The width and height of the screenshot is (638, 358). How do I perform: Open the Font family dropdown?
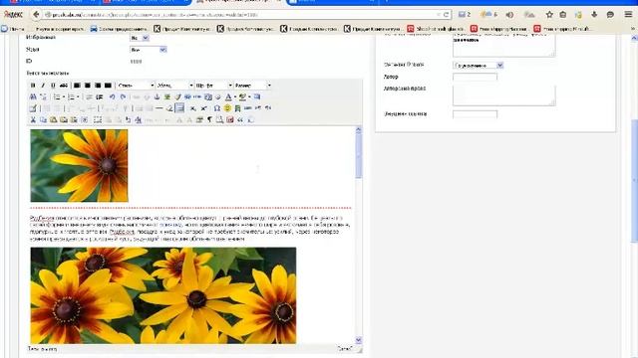213,86
